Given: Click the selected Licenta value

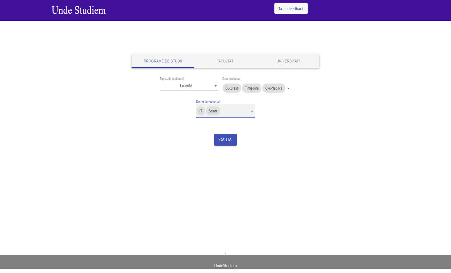Looking at the screenshot, I should point(186,86).
